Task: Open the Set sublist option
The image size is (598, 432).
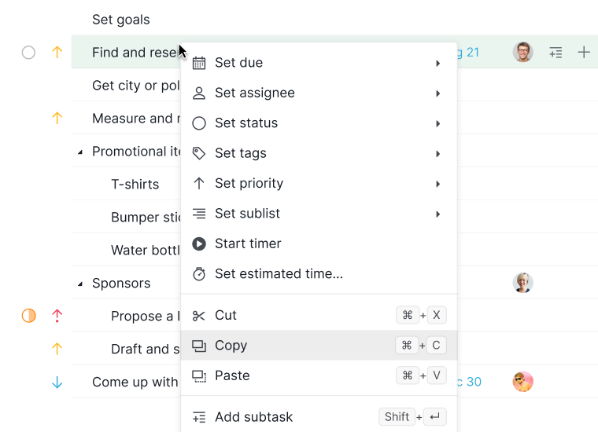Action: [319, 214]
